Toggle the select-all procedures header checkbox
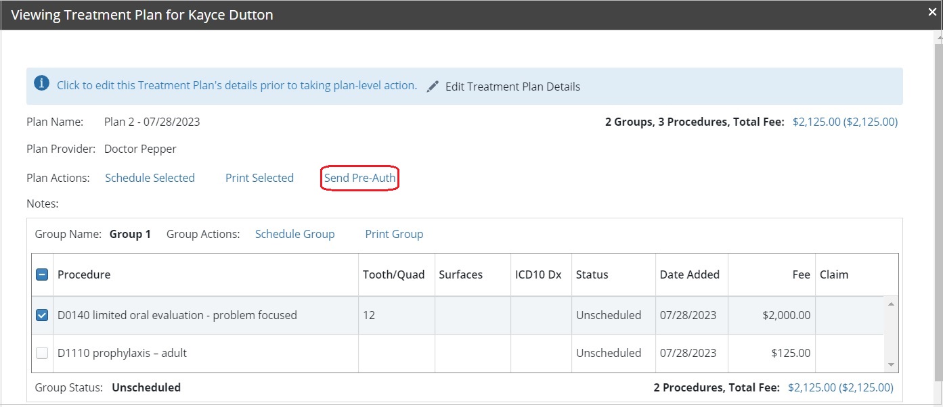This screenshot has height=407, width=943. tap(42, 274)
